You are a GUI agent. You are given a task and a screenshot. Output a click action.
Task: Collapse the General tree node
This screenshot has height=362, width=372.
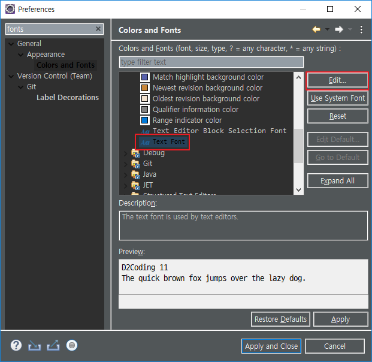click(x=11, y=44)
